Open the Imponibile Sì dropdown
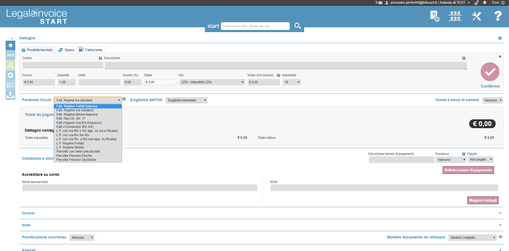509x251 pixels. [292, 82]
